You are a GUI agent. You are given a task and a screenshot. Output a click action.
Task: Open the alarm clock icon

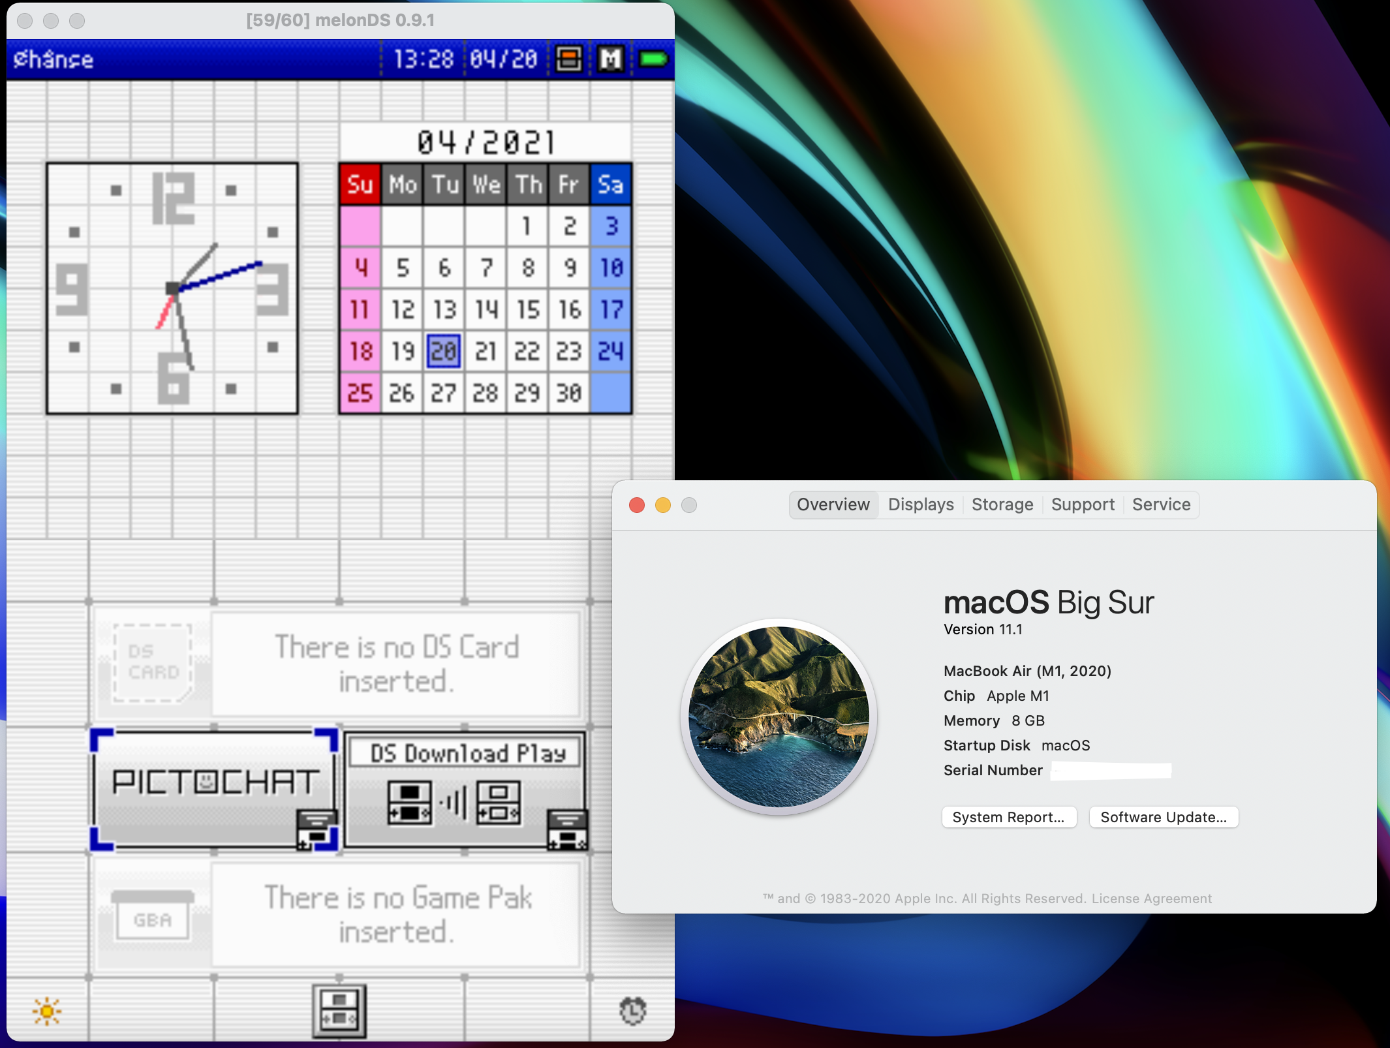pos(631,1009)
